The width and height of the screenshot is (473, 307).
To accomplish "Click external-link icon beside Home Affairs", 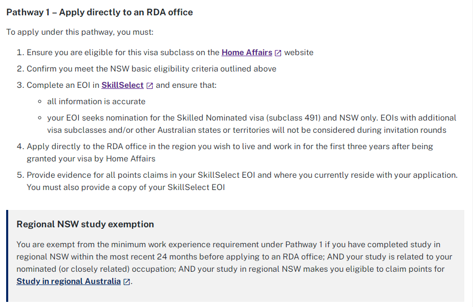I will [278, 53].
